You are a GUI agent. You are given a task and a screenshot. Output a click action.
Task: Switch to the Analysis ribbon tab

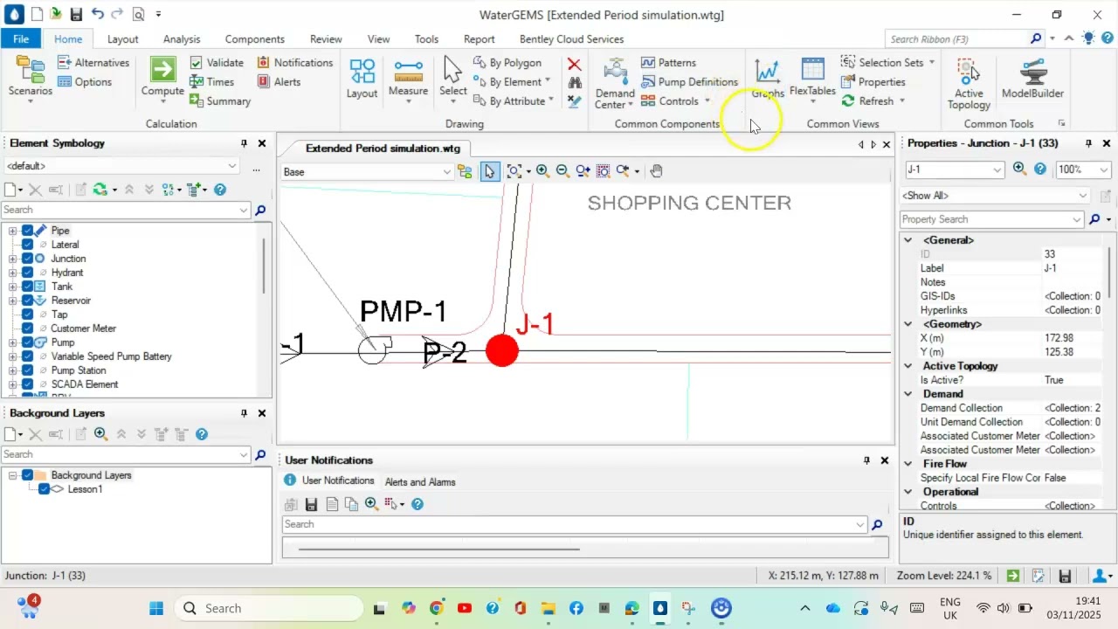[182, 39]
